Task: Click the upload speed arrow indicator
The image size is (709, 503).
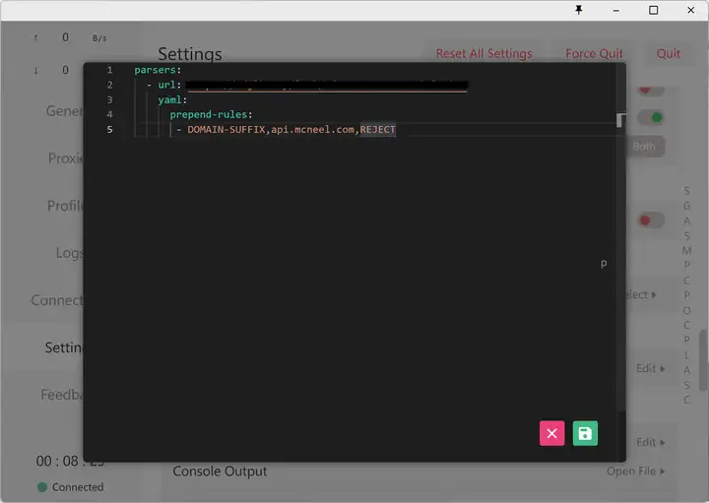Action: (x=35, y=38)
